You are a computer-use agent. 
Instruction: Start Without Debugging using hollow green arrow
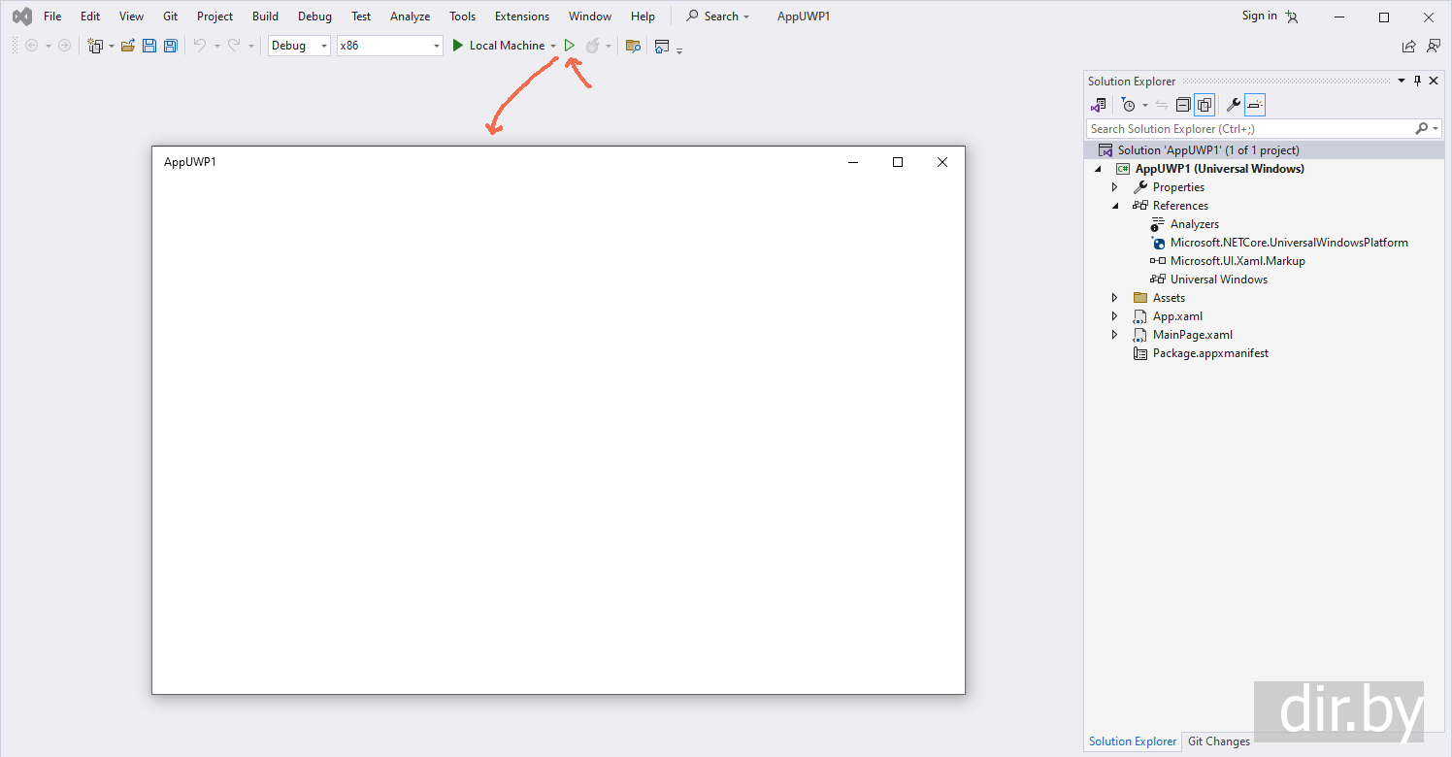tap(570, 46)
